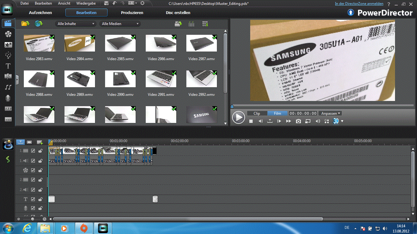The width and height of the screenshot is (417, 234).
Task: Open the Subtitle Room icon
Action: pyautogui.click(x=8, y=119)
